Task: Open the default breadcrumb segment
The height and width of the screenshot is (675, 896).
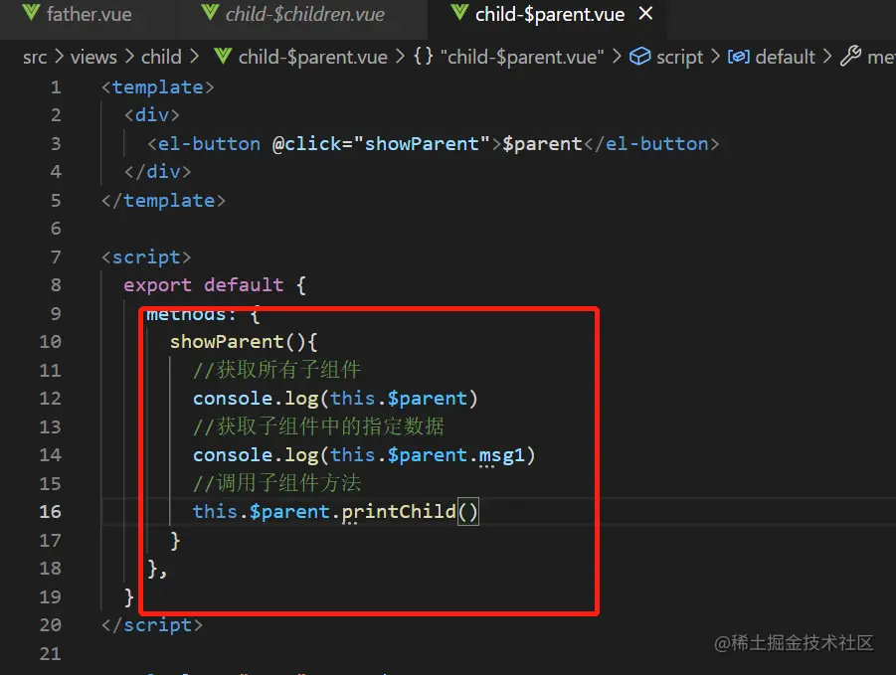Action: tap(785, 57)
